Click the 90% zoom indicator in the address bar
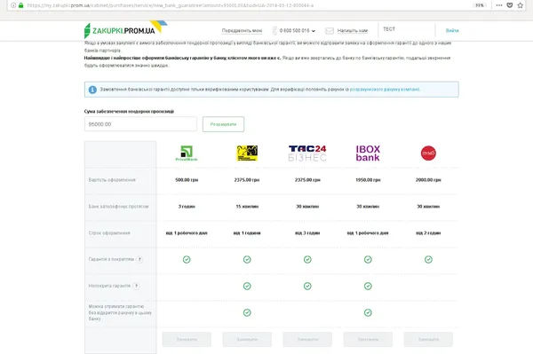Screen dimensions: 533x354 click(x=480, y=5)
